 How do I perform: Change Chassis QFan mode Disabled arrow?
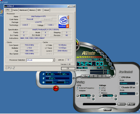point(137,93)
